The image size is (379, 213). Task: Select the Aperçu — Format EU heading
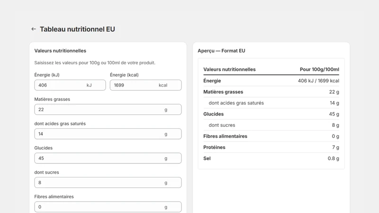[x=221, y=51]
